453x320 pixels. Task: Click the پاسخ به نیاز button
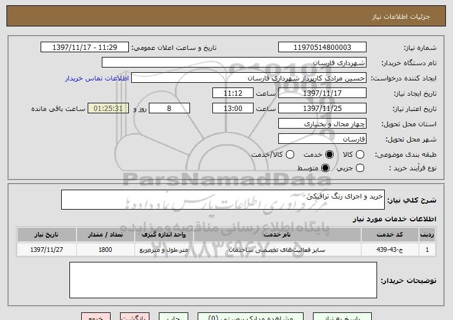342,316
